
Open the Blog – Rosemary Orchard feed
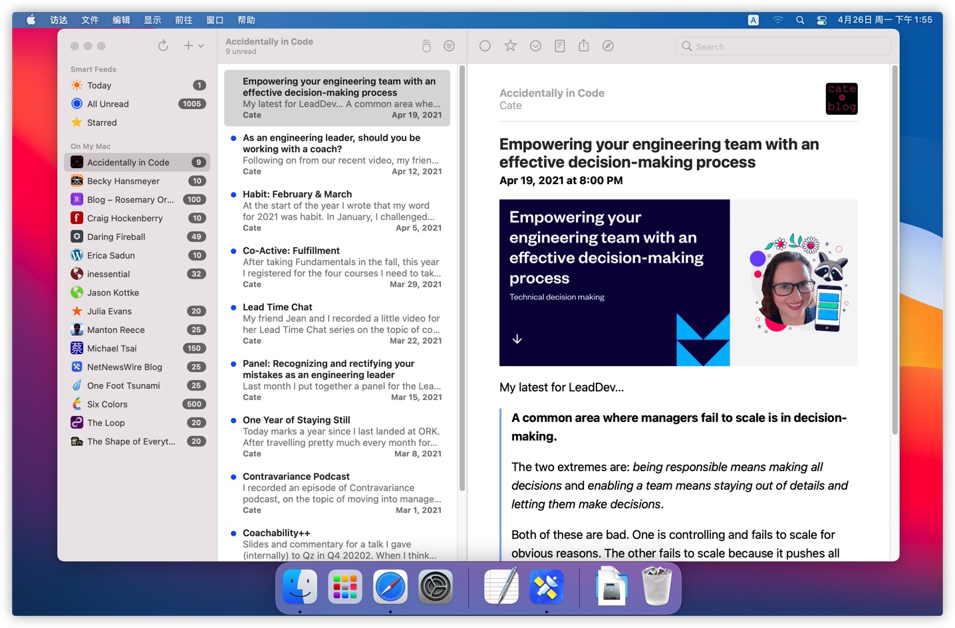[x=138, y=199]
